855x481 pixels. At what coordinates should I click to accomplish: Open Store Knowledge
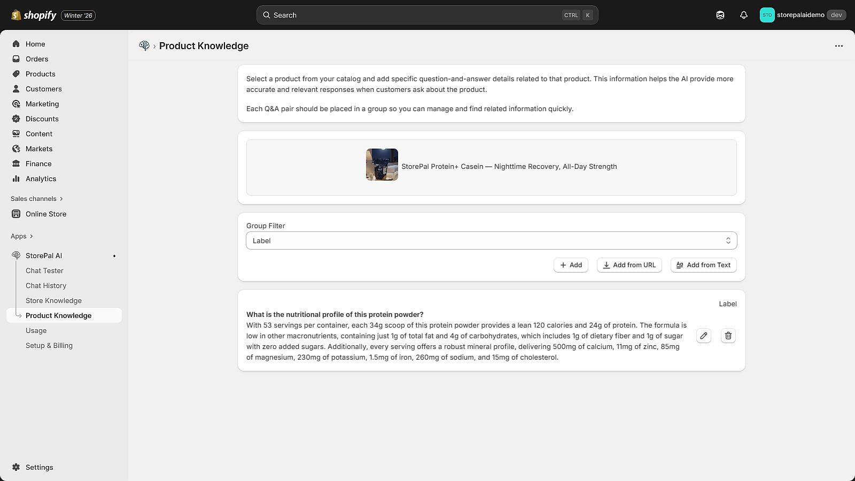[53, 300]
